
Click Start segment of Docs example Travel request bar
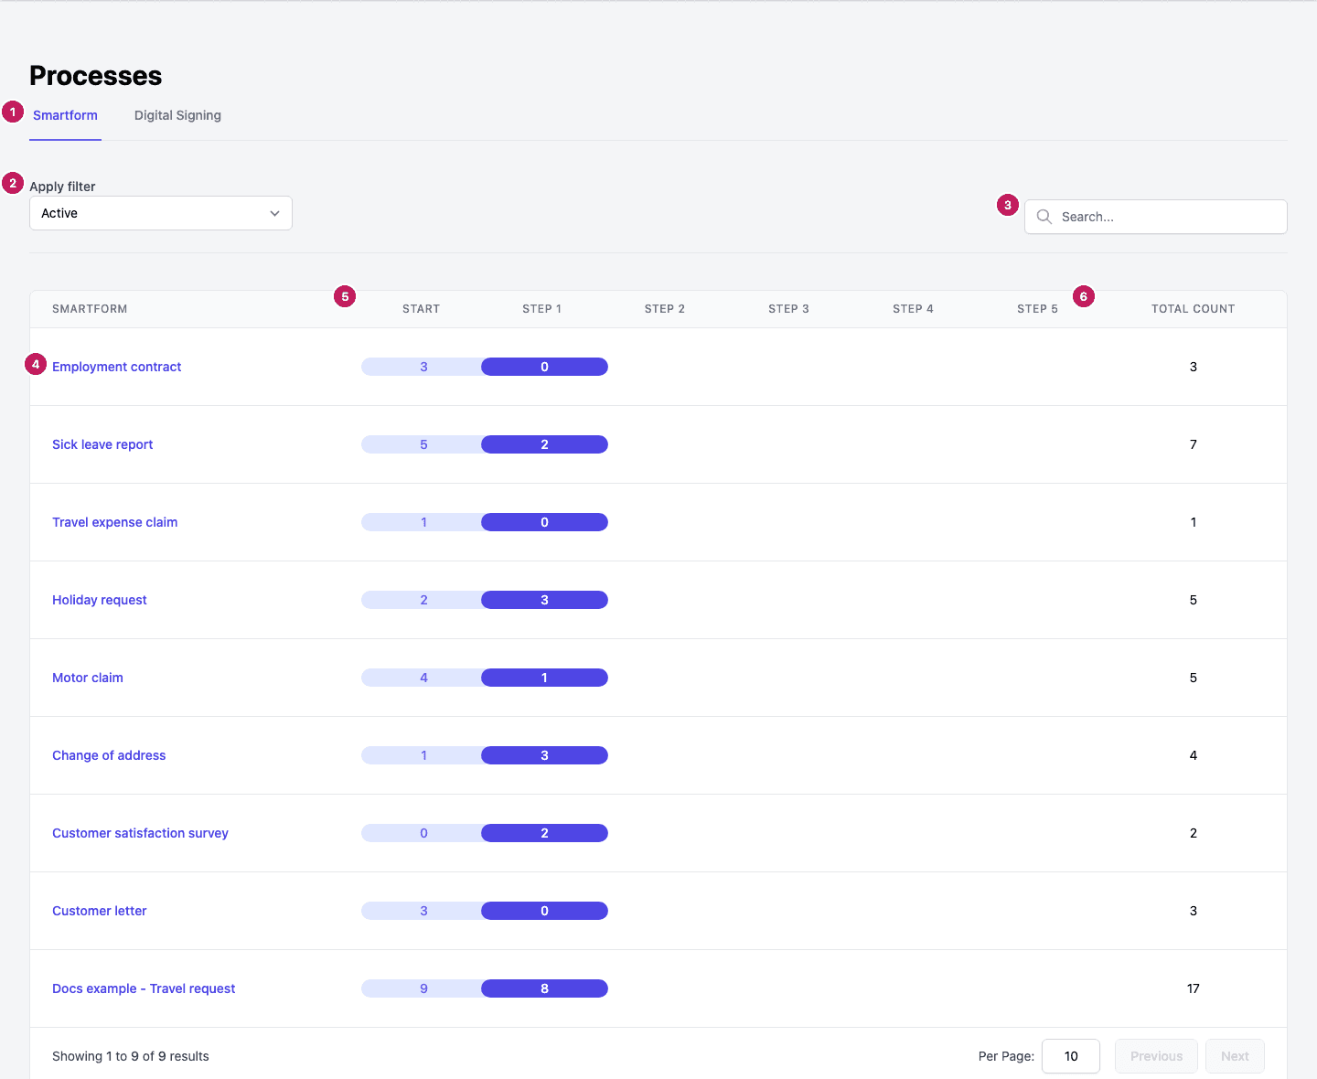(423, 988)
